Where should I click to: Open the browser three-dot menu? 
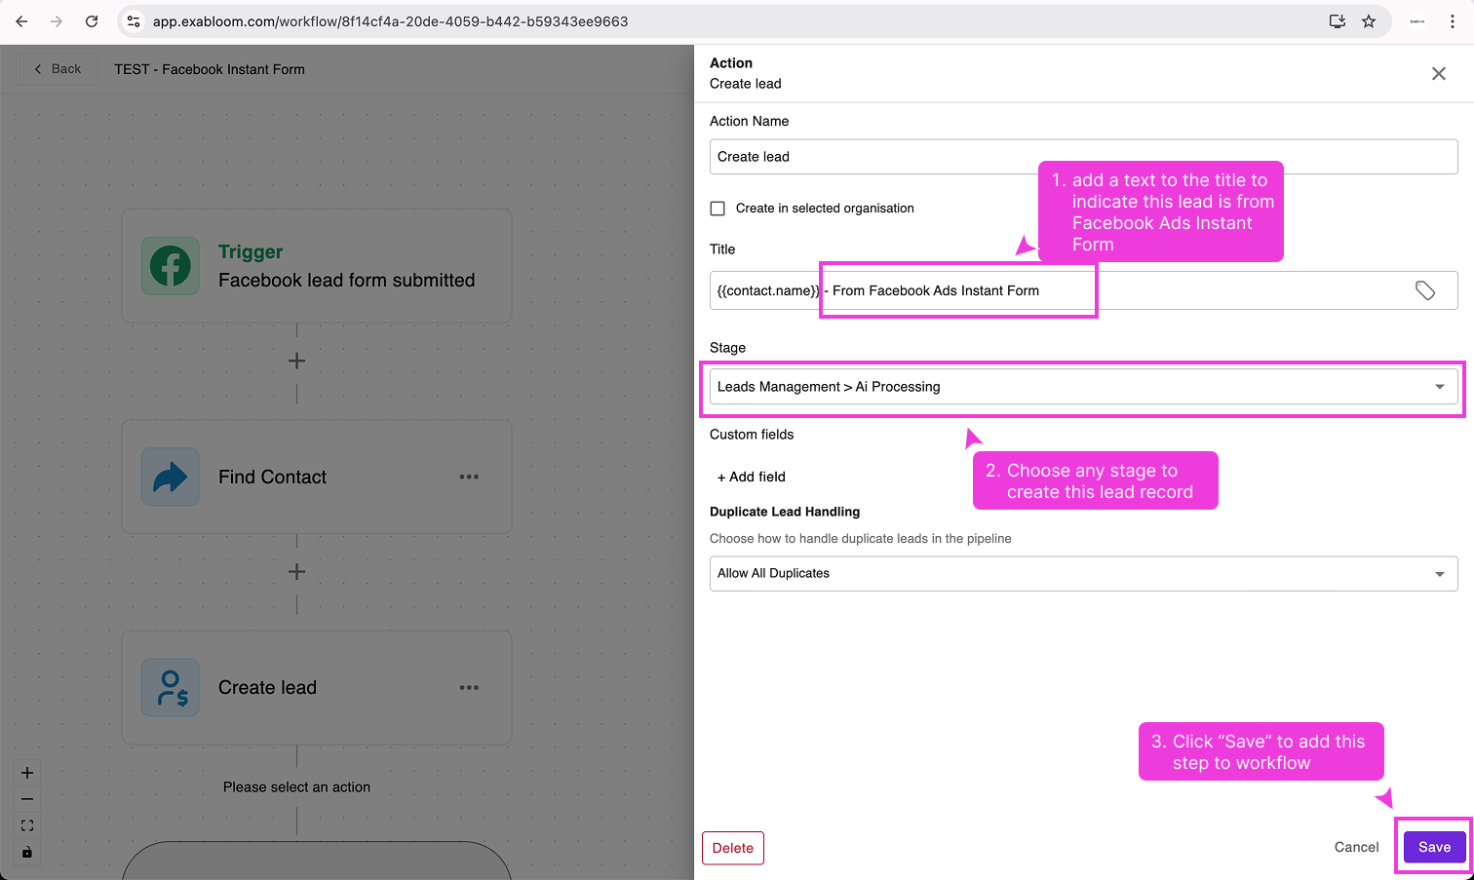pos(1454,20)
